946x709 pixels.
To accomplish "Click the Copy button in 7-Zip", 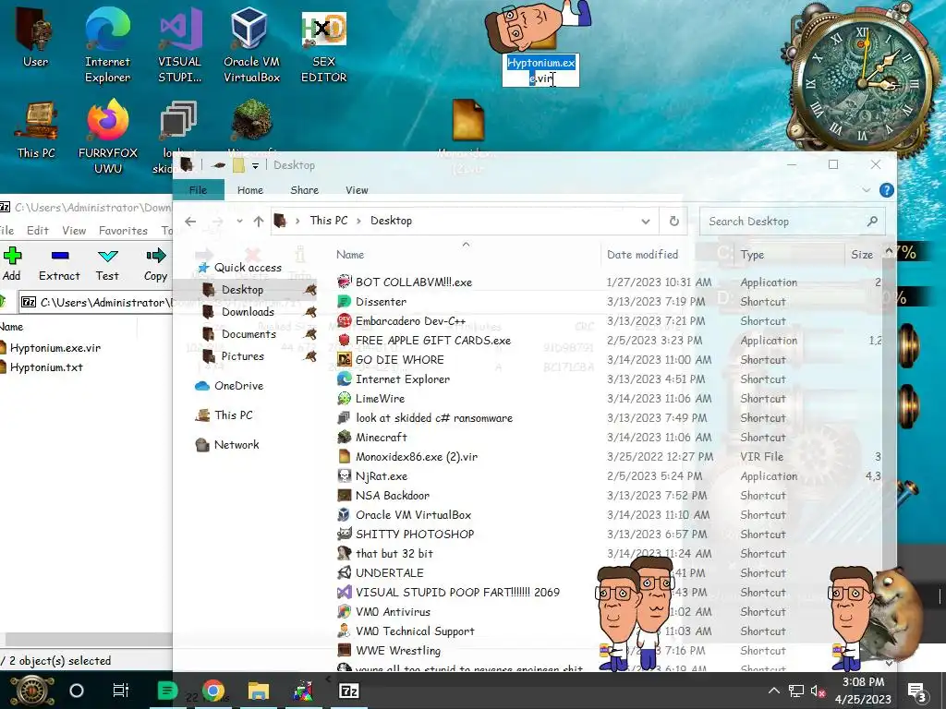I will pos(155,264).
